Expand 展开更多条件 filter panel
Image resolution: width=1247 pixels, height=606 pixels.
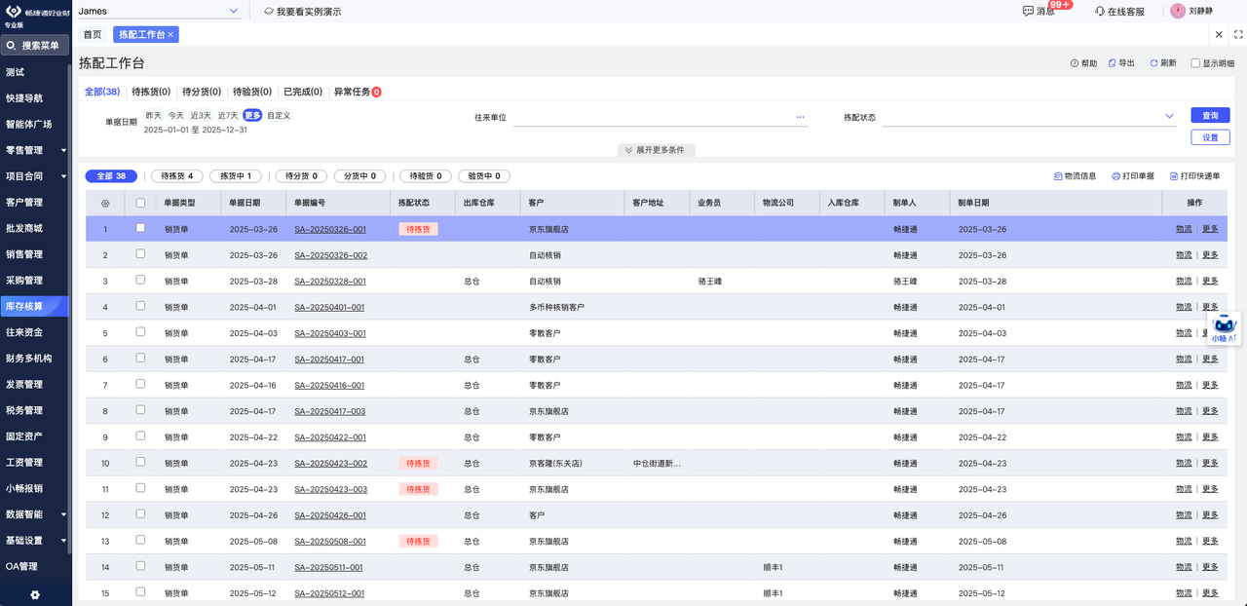pyautogui.click(x=656, y=150)
